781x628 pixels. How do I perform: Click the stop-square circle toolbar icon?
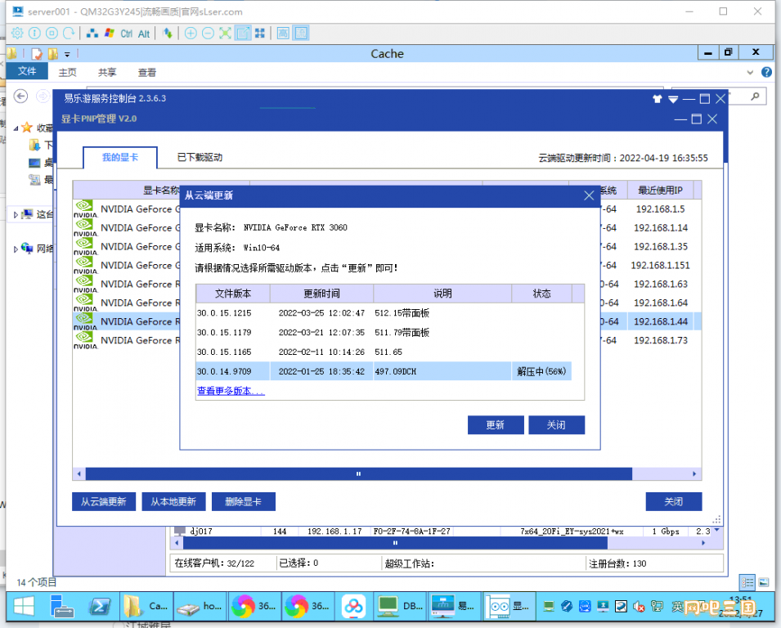(52, 34)
